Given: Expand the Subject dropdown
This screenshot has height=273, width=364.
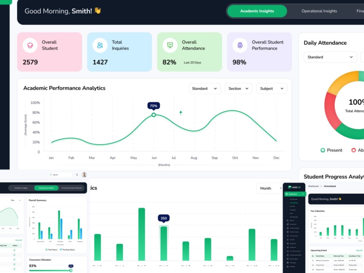Looking at the screenshot, I should [272, 88].
